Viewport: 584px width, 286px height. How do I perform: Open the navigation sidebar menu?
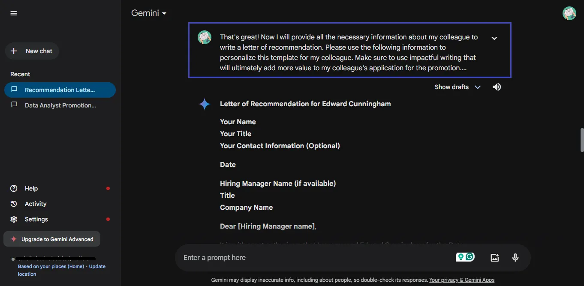coord(13,13)
